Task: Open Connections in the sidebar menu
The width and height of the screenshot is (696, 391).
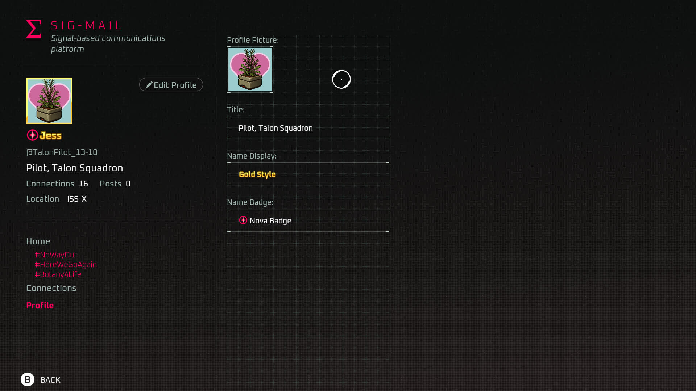Action: coord(51,288)
